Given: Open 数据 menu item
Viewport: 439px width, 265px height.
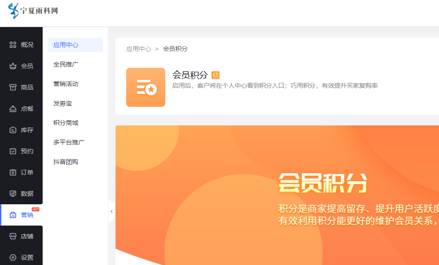Looking at the screenshot, I should pyautogui.click(x=27, y=194).
